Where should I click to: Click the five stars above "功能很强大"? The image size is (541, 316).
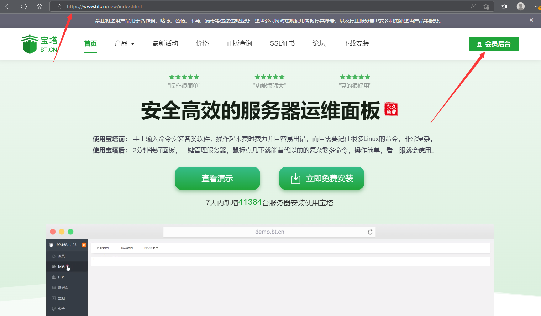coord(269,77)
